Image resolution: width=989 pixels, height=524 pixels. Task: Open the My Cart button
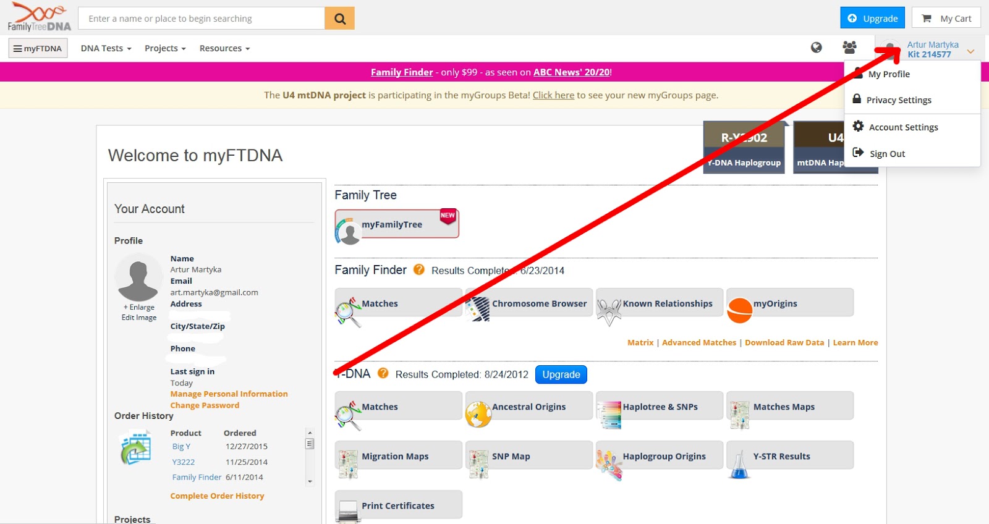[946, 18]
